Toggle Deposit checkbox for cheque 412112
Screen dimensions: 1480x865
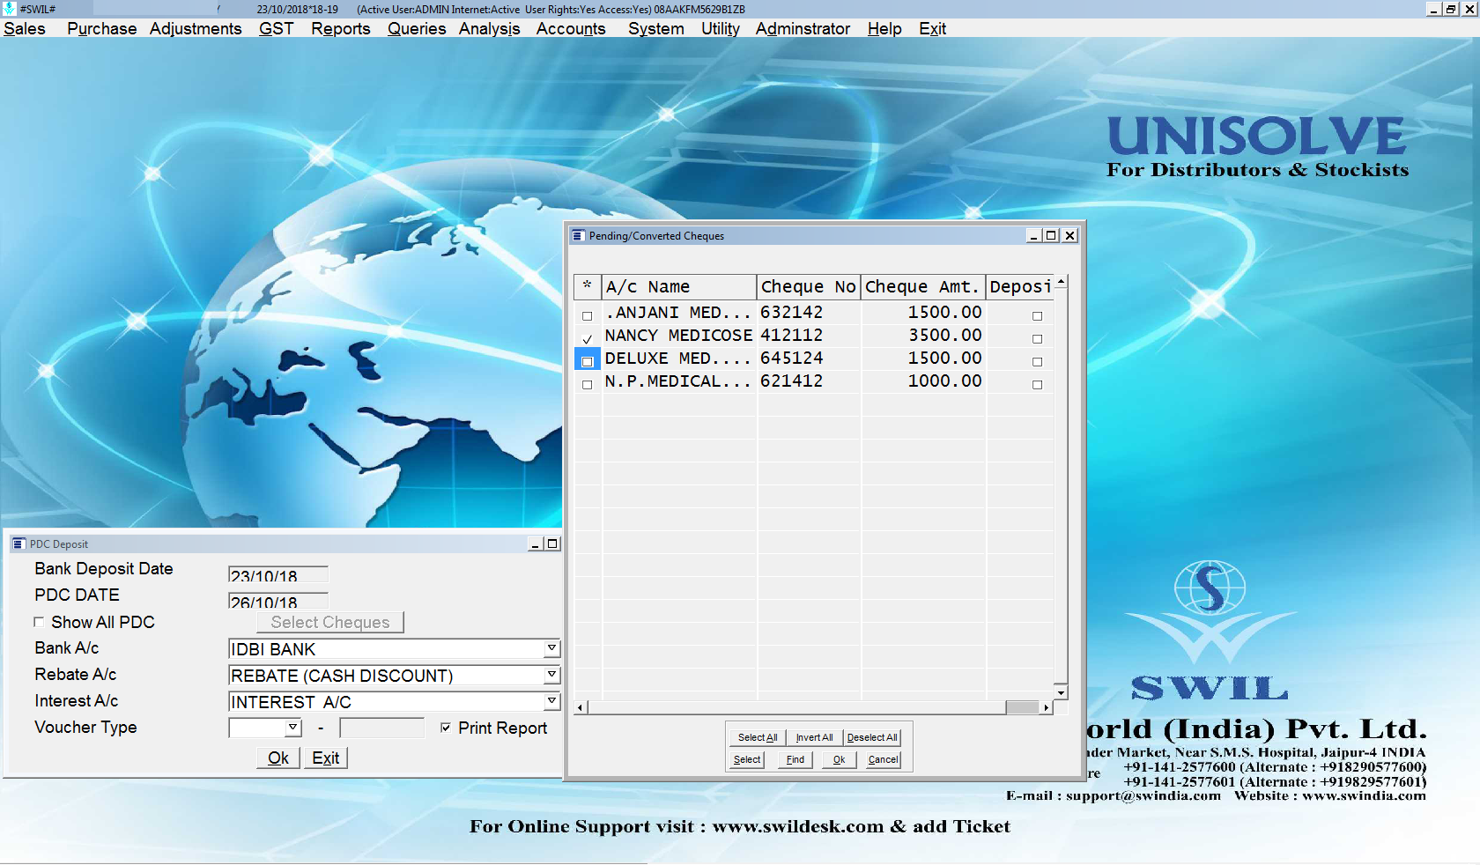click(x=1037, y=339)
